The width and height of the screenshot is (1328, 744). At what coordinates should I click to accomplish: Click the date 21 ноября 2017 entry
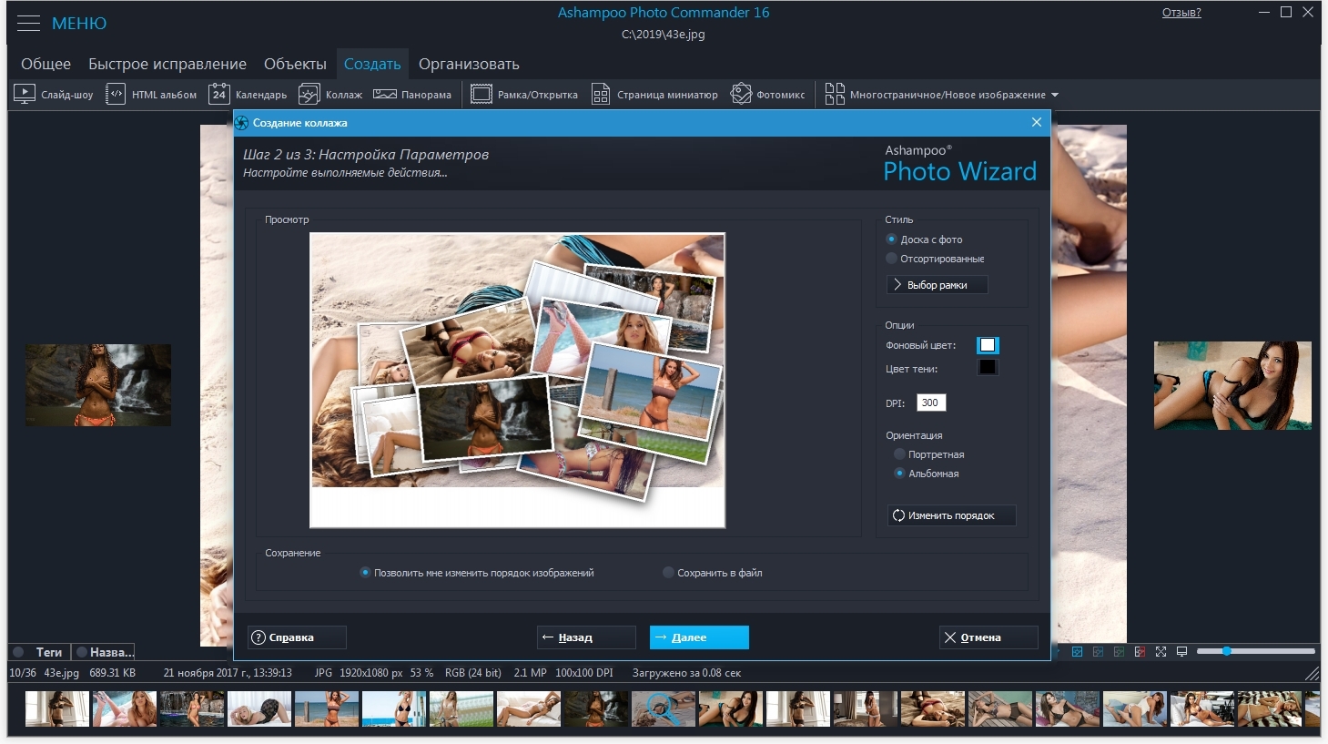(228, 673)
